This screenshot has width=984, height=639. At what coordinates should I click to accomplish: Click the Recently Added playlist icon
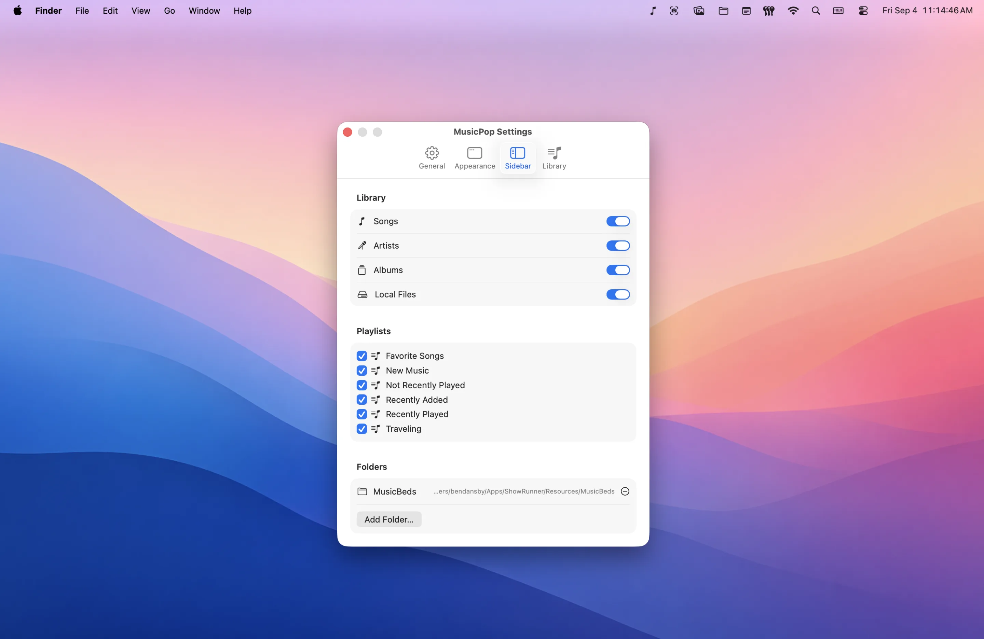pos(375,400)
